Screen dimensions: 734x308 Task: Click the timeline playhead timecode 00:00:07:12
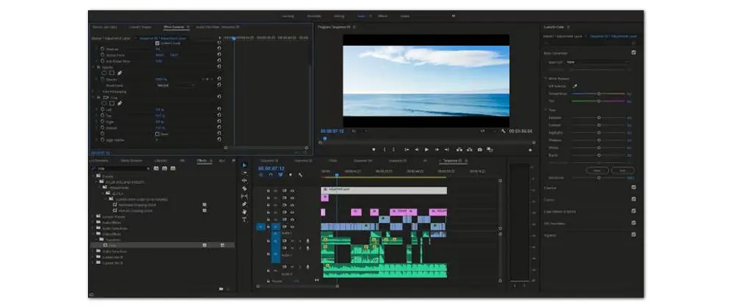tap(272, 168)
